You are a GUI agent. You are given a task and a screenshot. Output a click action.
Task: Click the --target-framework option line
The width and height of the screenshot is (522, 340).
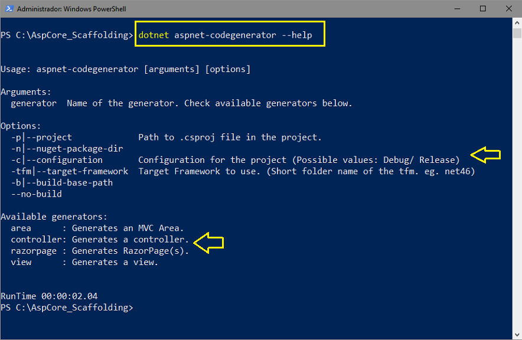pyautogui.click(x=243, y=171)
